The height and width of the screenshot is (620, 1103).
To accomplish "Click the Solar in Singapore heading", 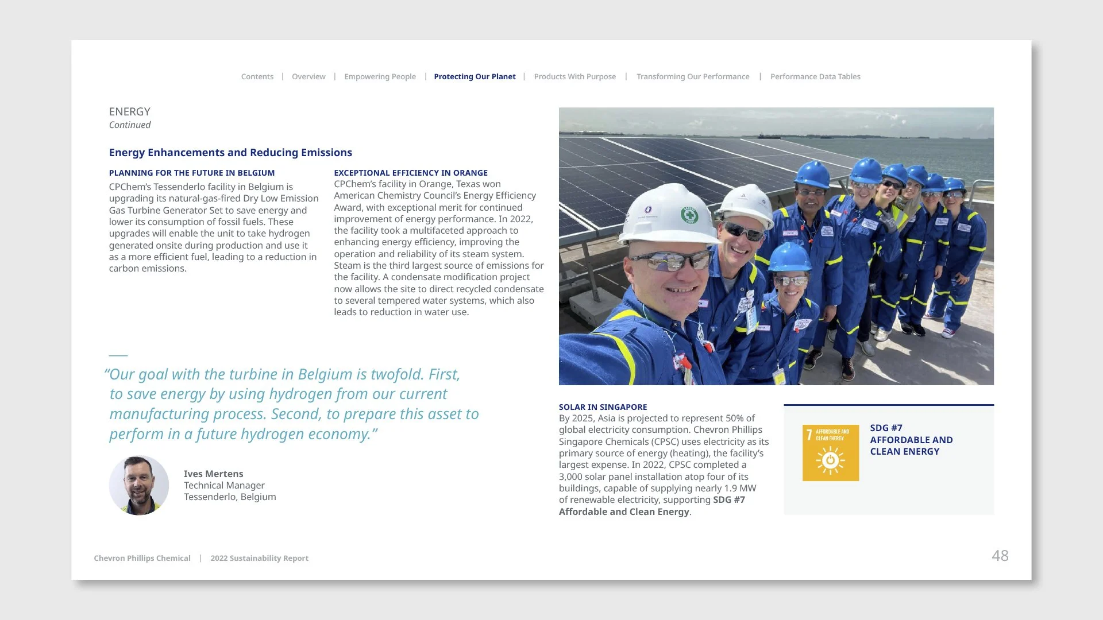I will click(x=603, y=407).
